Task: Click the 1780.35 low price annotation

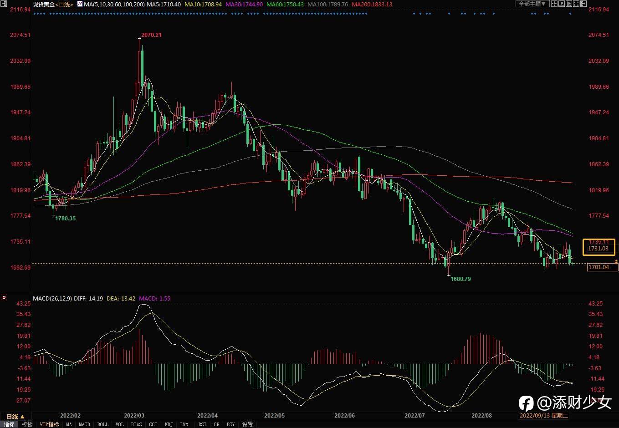Action: 66,219
